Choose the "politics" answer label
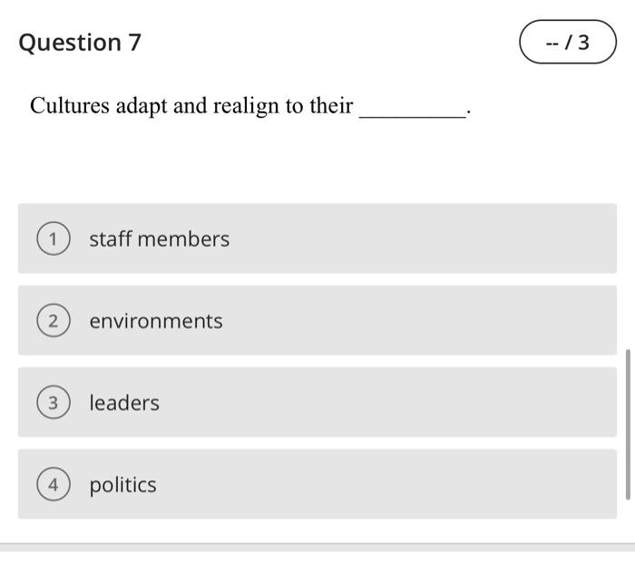This screenshot has width=635, height=572. pos(122,485)
